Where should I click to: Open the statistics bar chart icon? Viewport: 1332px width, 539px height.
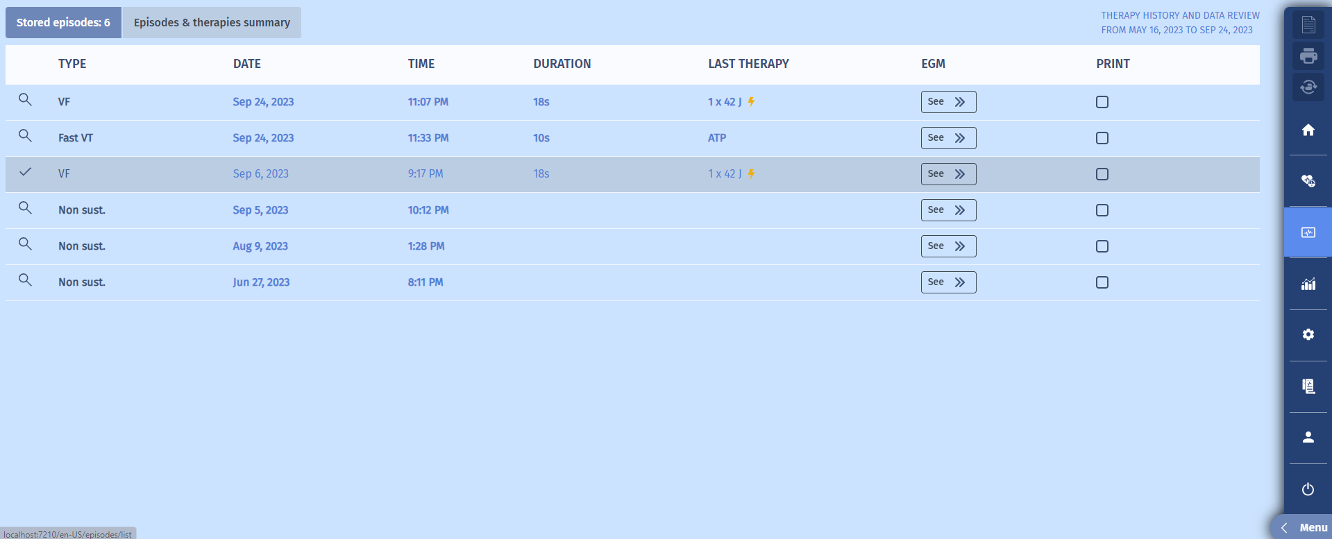[x=1308, y=284]
